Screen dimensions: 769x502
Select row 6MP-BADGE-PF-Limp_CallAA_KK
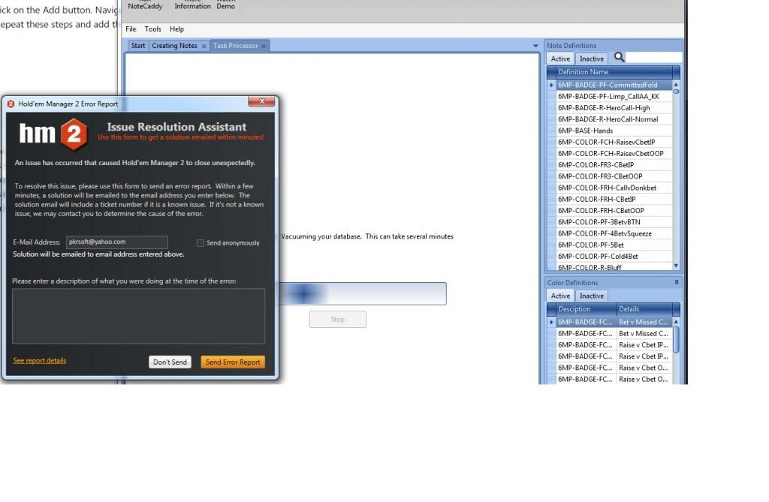tap(614, 97)
